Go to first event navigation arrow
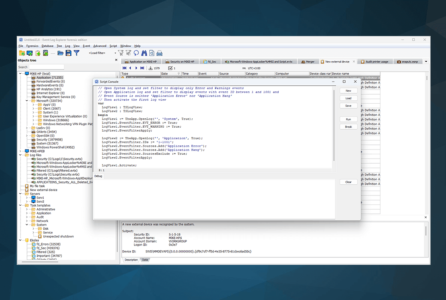446x300 pixels. (124, 68)
